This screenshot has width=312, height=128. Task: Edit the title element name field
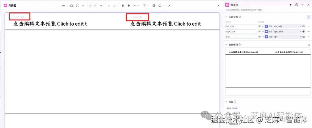[x=241, y=37]
